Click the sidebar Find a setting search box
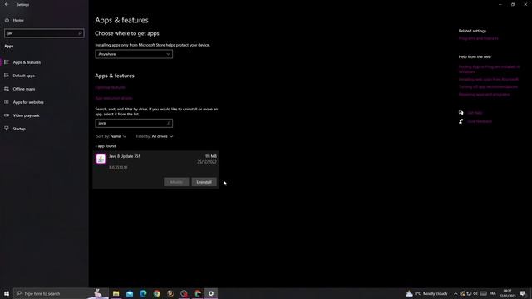Image resolution: width=532 pixels, height=299 pixels. (x=44, y=33)
